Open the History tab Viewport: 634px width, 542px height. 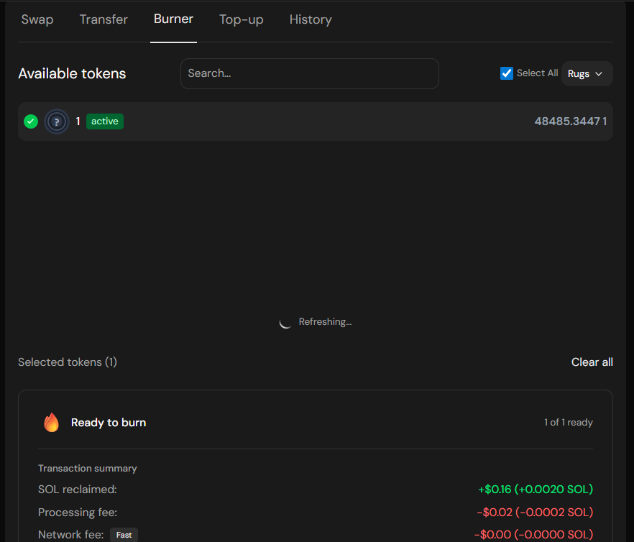click(x=311, y=19)
